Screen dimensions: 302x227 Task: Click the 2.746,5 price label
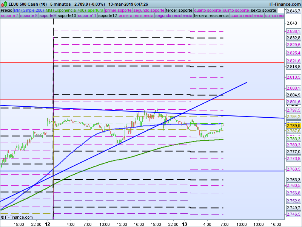click(x=293, y=214)
